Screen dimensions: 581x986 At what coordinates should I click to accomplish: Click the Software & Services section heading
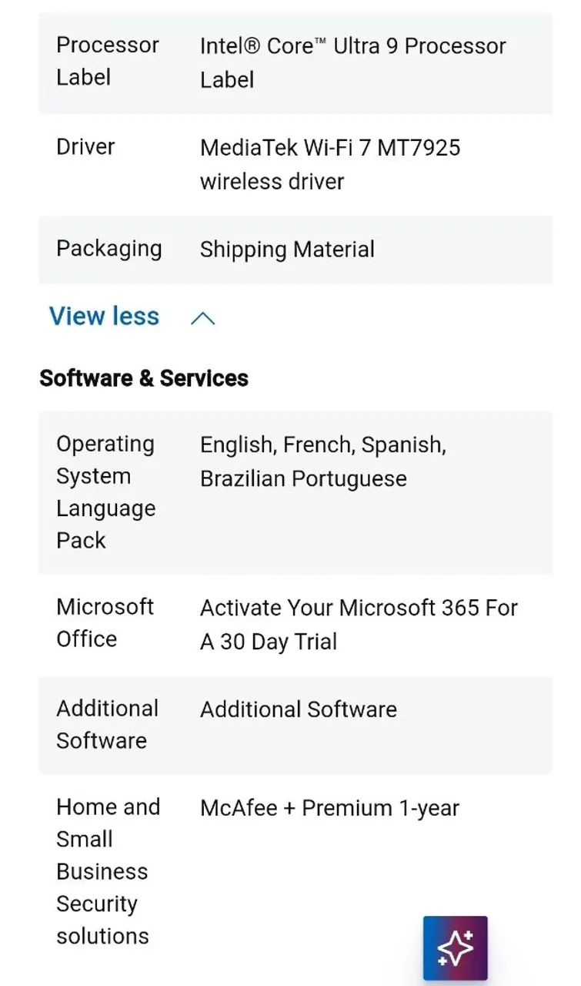click(x=143, y=378)
